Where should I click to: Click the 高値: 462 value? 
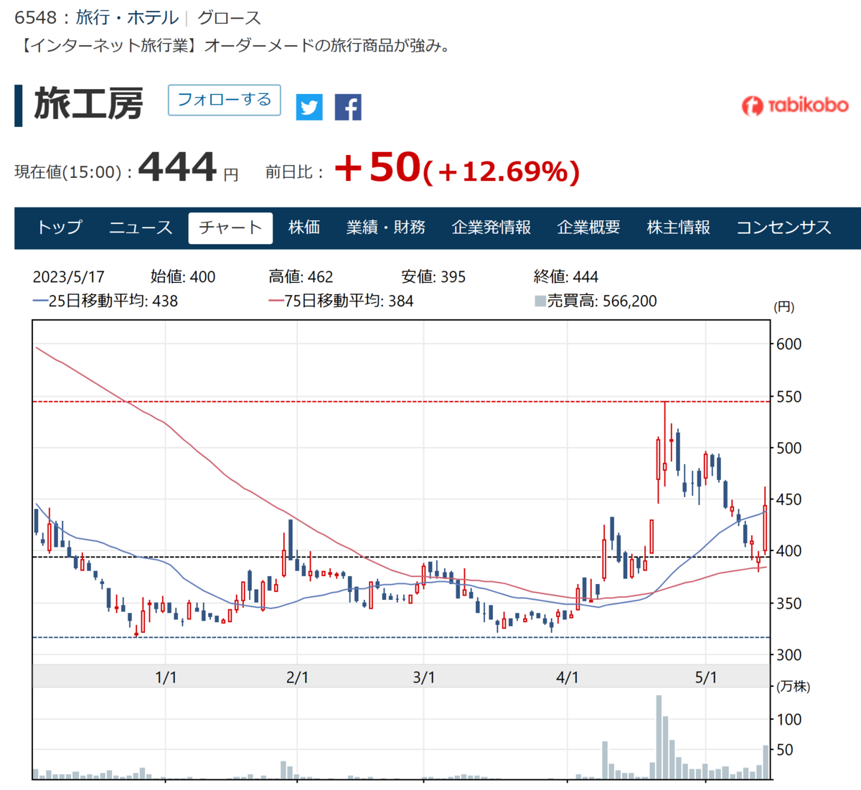pyautogui.click(x=301, y=277)
